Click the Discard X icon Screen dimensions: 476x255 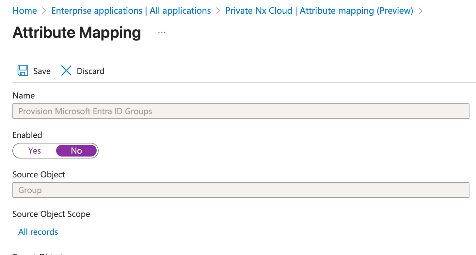tap(66, 71)
